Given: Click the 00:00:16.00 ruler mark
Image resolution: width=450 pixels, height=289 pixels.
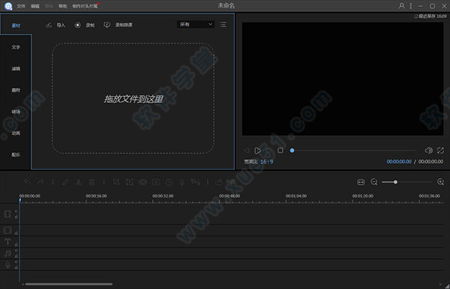Looking at the screenshot, I should [96, 196].
